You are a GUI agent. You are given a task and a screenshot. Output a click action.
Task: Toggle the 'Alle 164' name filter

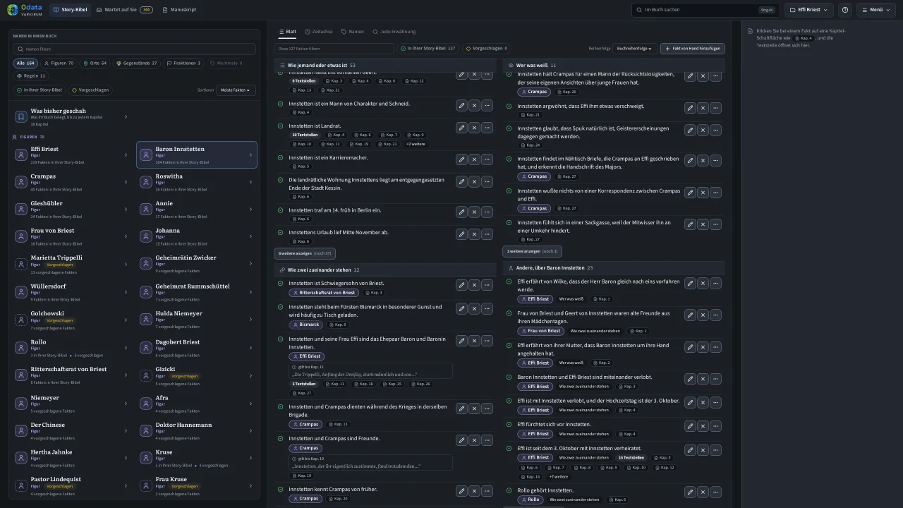click(25, 64)
